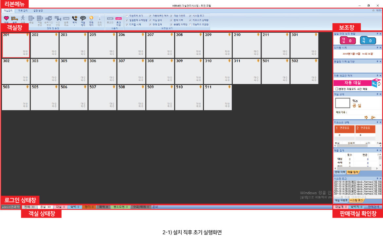The width and height of the screenshot is (383, 237).
Task: Click the 키오스크 상태 horizontal scrollbar
Action: pyautogui.click(x=358, y=146)
